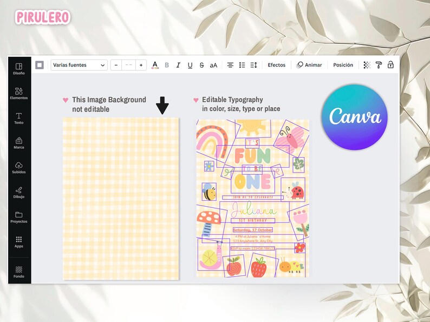Increase font size with plus button

(x=141, y=65)
